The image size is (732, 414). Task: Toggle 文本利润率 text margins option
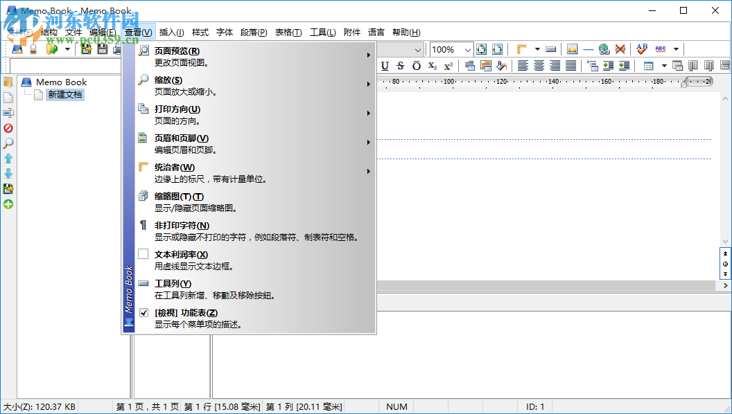tap(255, 260)
